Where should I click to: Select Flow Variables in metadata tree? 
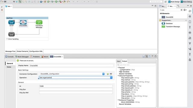[x=124, y=72]
